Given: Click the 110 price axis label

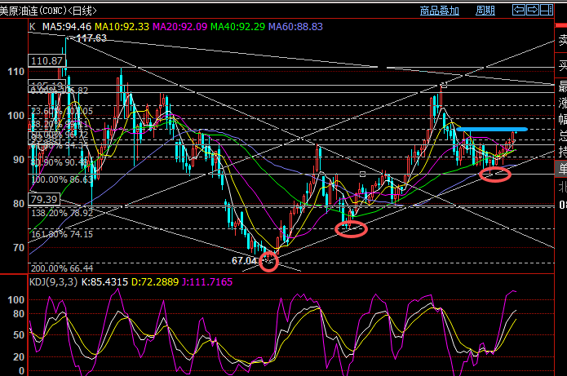Looking at the screenshot, I should click(x=16, y=72).
